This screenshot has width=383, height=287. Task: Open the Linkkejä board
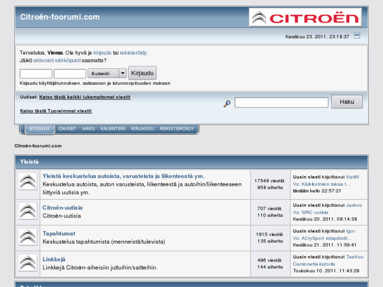[54, 260]
